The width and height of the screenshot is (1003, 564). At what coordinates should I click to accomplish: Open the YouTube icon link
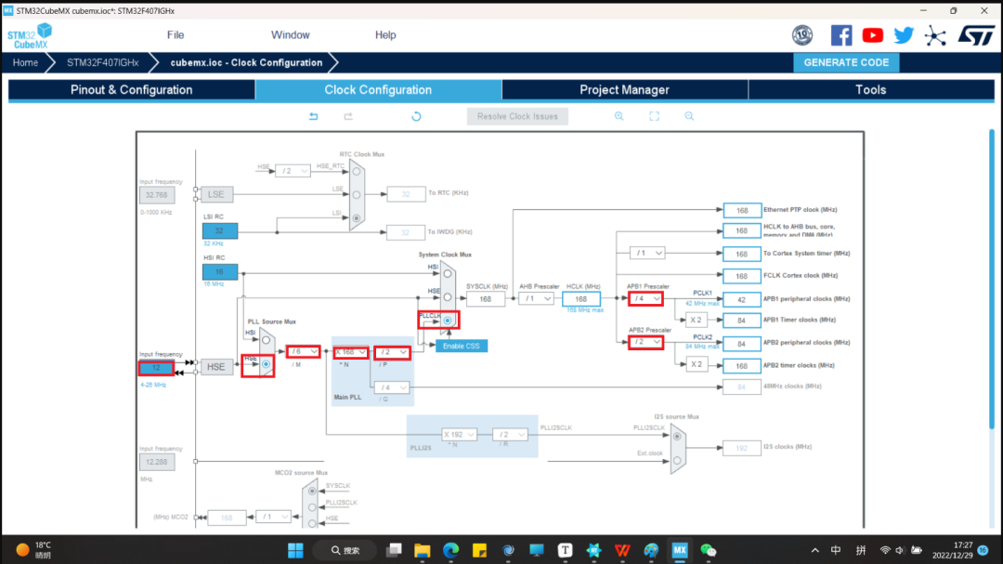coord(872,35)
